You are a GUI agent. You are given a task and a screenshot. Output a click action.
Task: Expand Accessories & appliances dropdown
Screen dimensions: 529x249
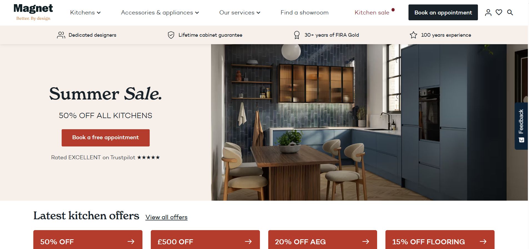[160, 13]
